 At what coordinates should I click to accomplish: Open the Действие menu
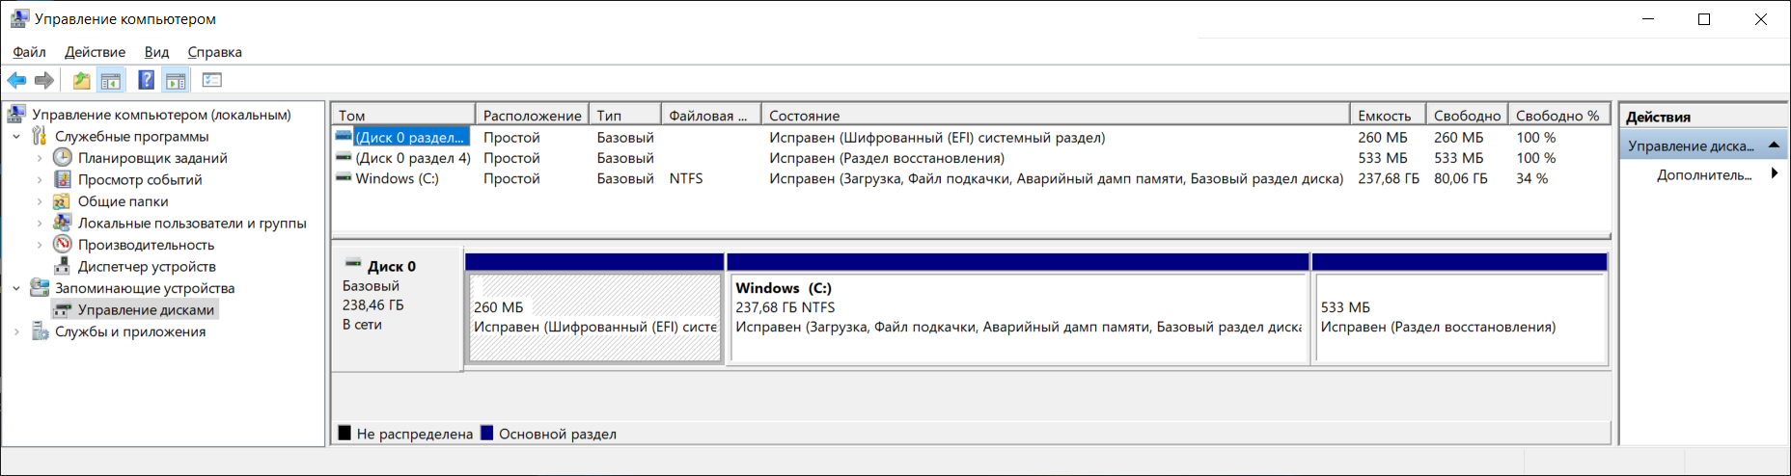pos(95,52)
